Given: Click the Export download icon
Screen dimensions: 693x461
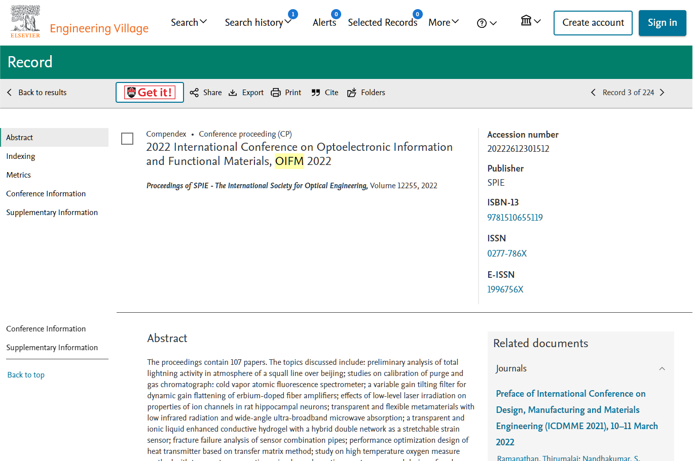Looking at the screenshot, I should [233, 93].
